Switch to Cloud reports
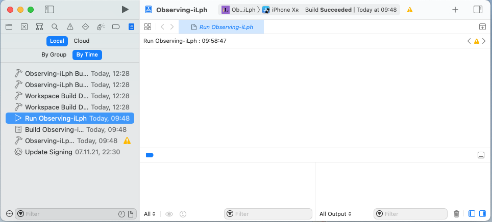Viewport: 492px width, 222px height. tap(82, 41)
